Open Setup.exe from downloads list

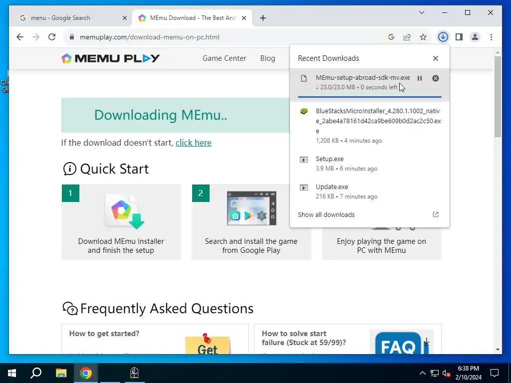pos(370,164)
